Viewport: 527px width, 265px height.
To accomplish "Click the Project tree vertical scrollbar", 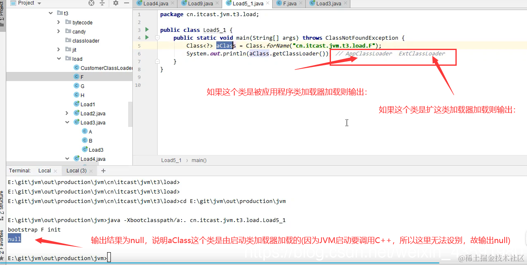I will click(130, 114).
